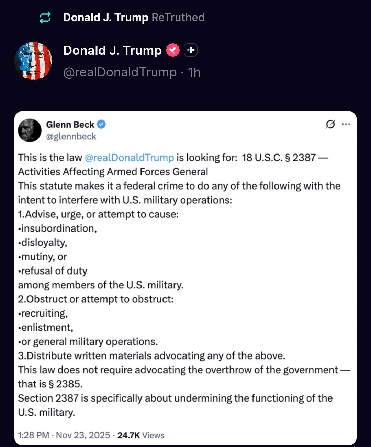Click the ReTruth arrows icon
The height and width of the screenshot is (447, 371).
[x=45, y=18]
